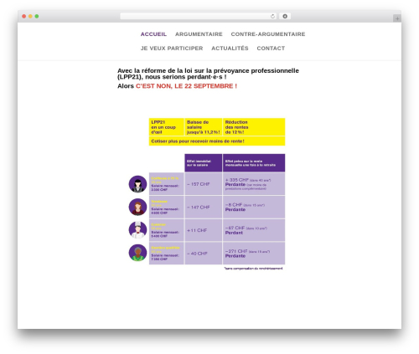Click the saleswoman avatar with brown hair
The width and height of the screenshot is (419, 354).
tap(137, 207)
